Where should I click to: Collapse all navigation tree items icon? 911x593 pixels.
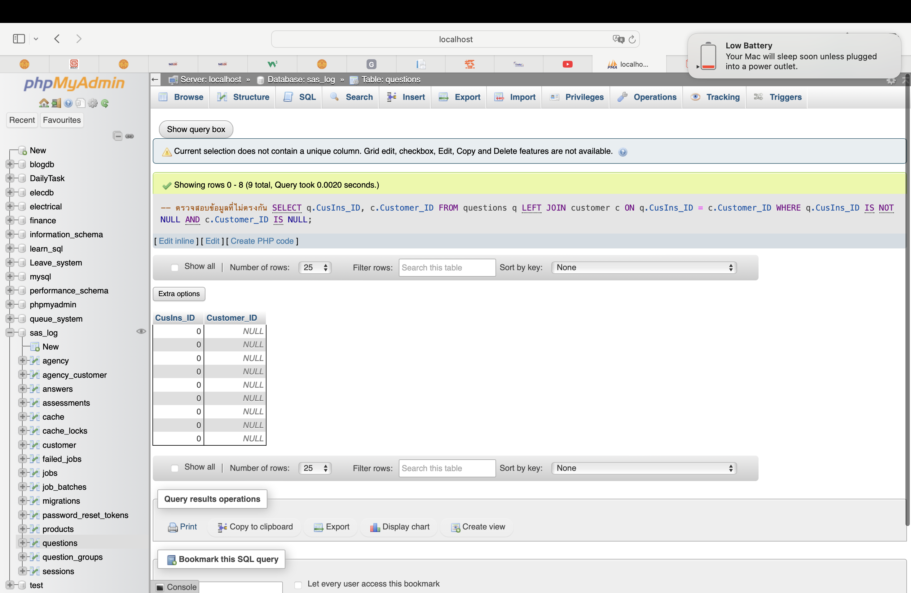[x=117, y=136]
